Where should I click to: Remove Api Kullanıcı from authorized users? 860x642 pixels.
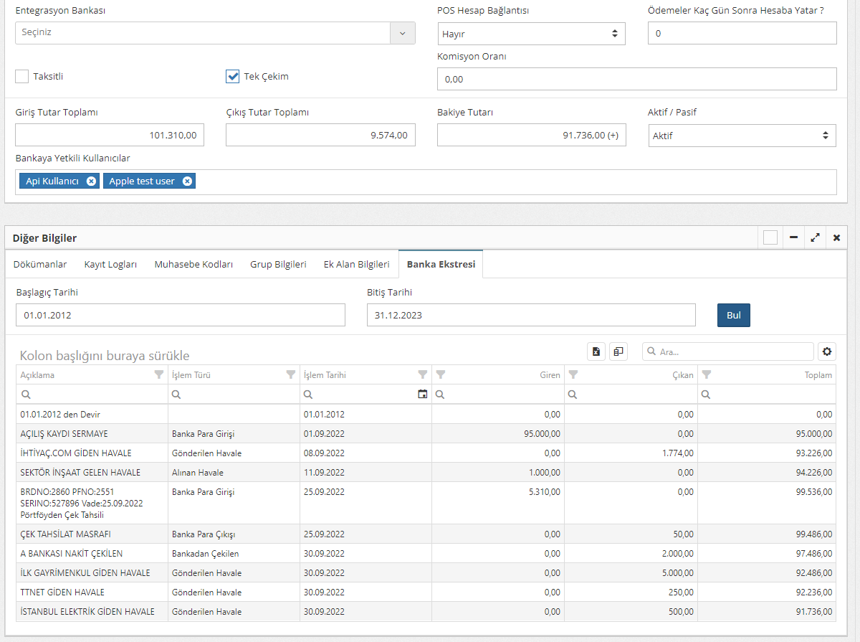click(x=91, y=181)
